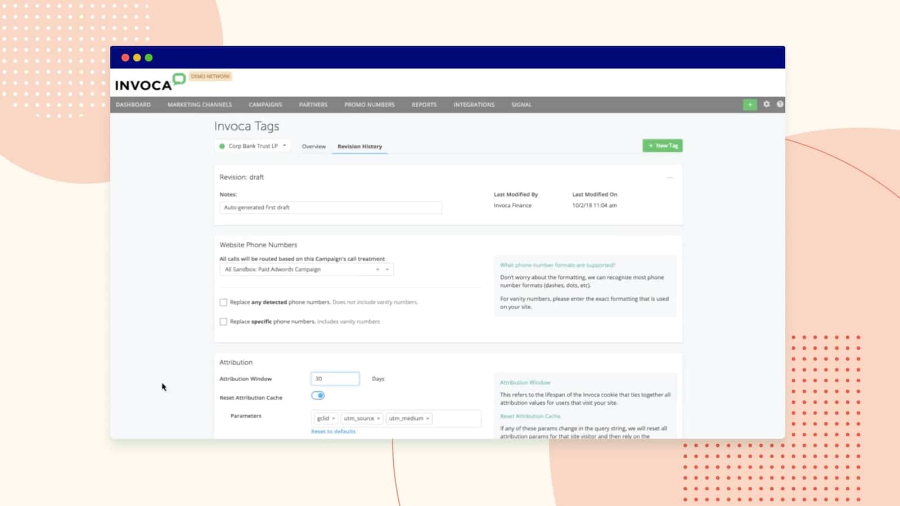
Task: Clear the campaign selection with the x icon
Action: pos(377,270)
